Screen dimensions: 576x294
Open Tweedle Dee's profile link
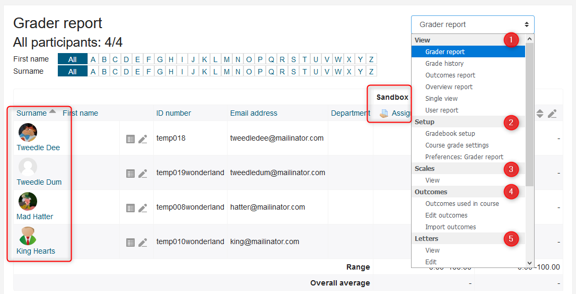[38, 148]
